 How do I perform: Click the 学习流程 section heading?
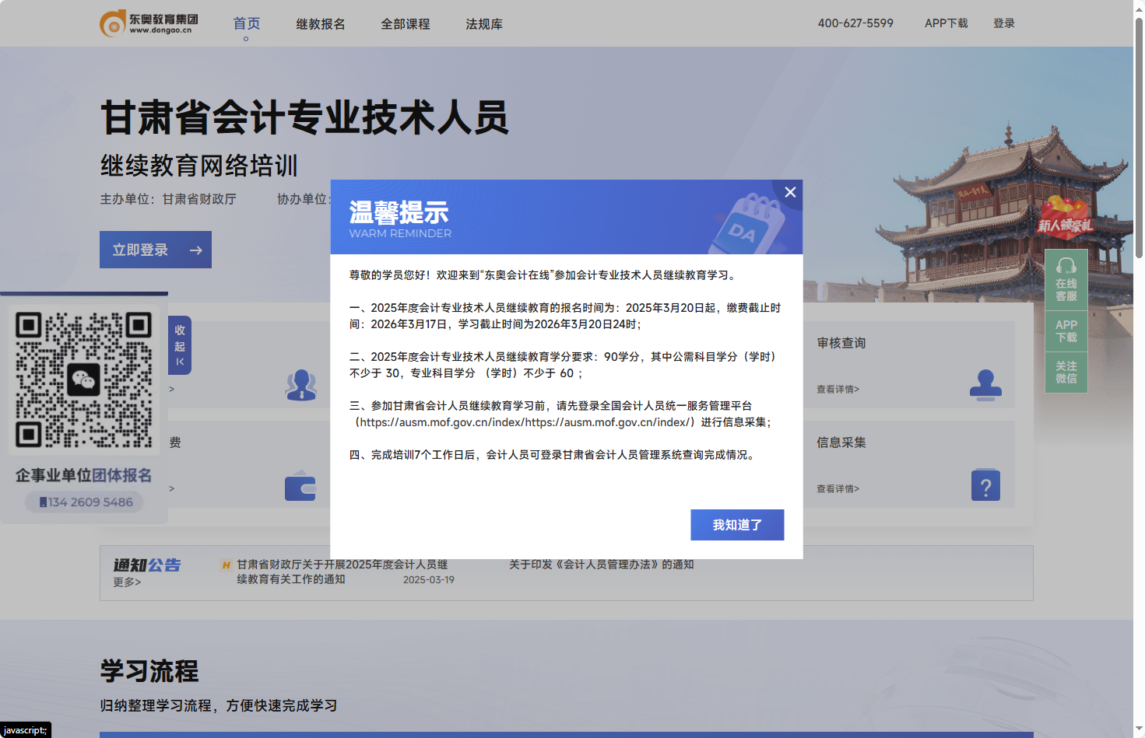(149, 671)
